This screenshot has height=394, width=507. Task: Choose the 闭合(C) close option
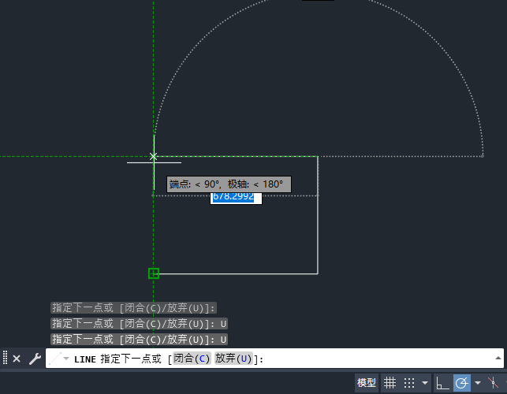pyautogui.click(x=192, y=359)
